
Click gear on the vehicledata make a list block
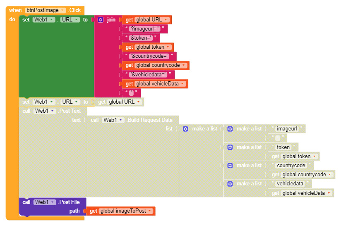coord(230,184)
